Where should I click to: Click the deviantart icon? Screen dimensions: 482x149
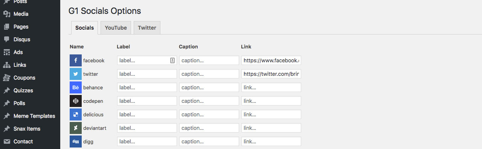76,128
